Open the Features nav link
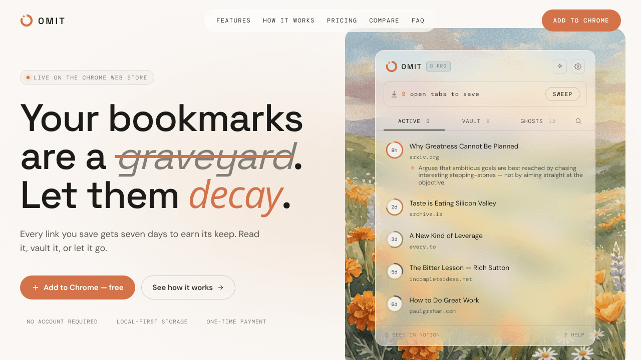Screen dimensions: 641x360 [x=233, y=20]
